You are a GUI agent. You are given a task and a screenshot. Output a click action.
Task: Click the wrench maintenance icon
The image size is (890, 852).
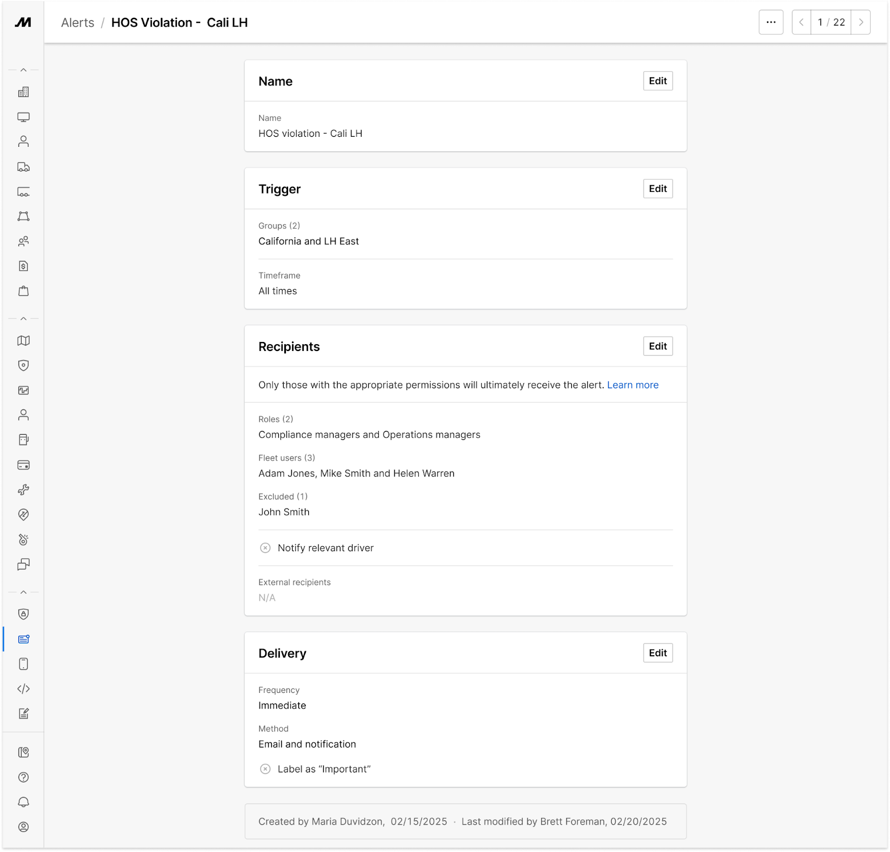[23, 490]
